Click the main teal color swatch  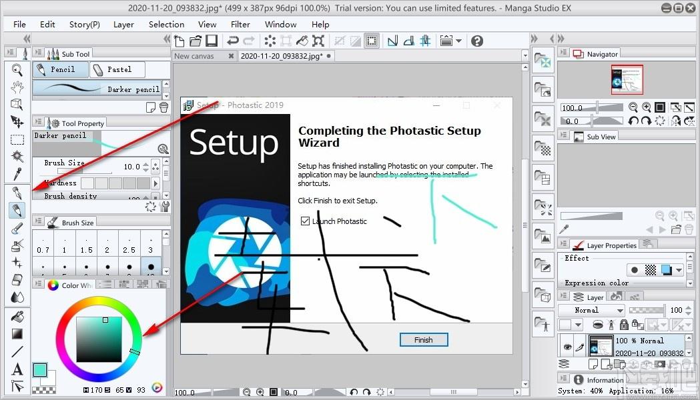[x=39, y=370]
